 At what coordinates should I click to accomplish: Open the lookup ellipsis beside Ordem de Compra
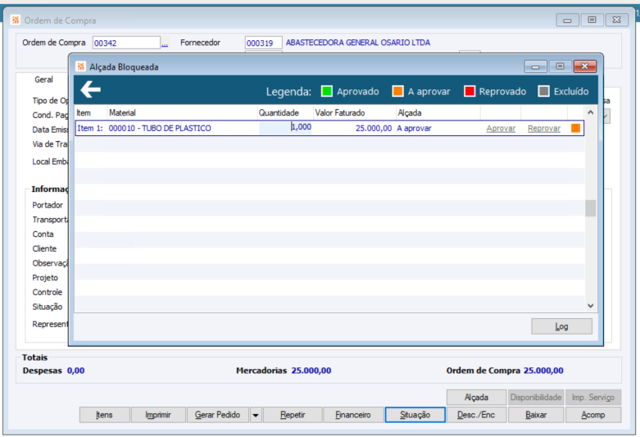coord(165,43)
